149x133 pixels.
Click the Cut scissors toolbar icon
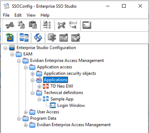(x=10, y=25)
